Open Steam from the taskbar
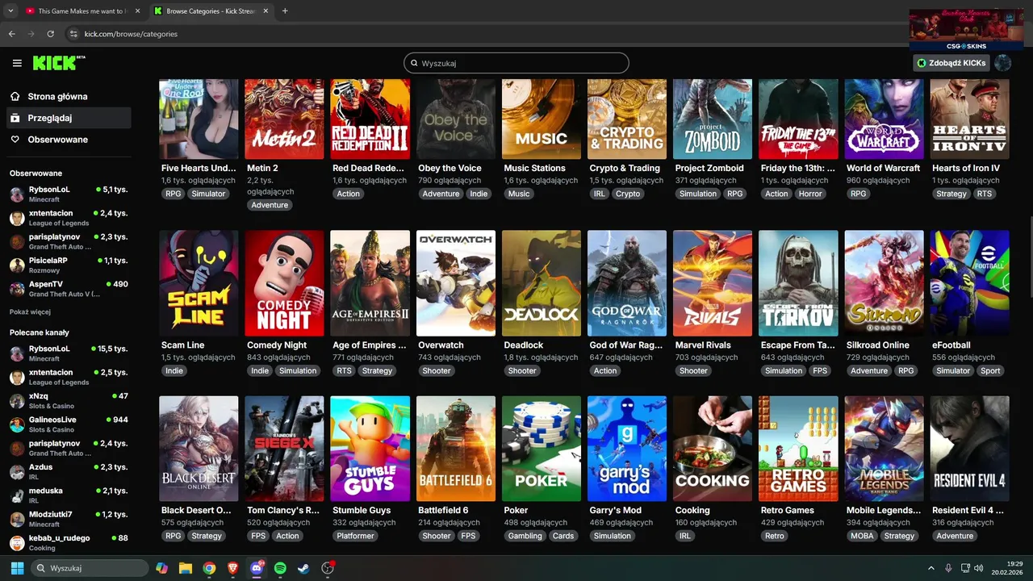The height and width of the screenshot is (581, 1033). 303,568
